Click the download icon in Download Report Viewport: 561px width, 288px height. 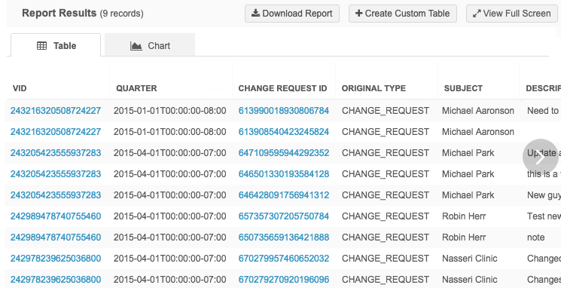pos(255,14)
